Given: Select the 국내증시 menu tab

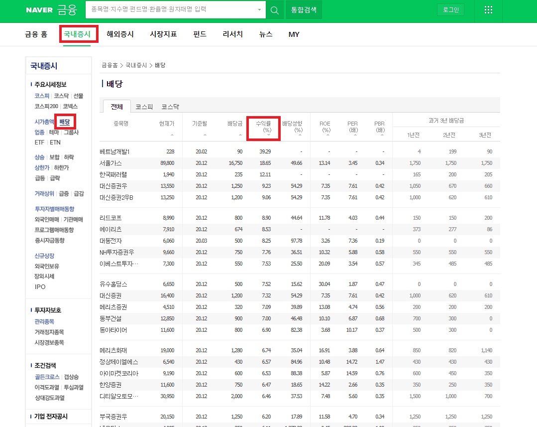Looking at the screenshot, I should tap(77, 34).
